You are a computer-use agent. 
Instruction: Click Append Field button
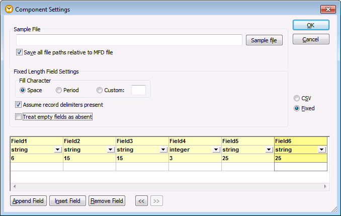tap(28, 201)
